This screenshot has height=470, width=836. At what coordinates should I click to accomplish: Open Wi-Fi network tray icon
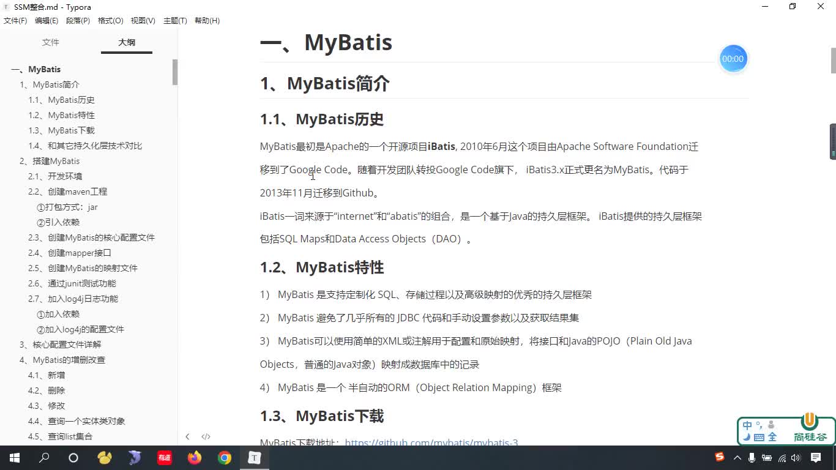[782, 458]
